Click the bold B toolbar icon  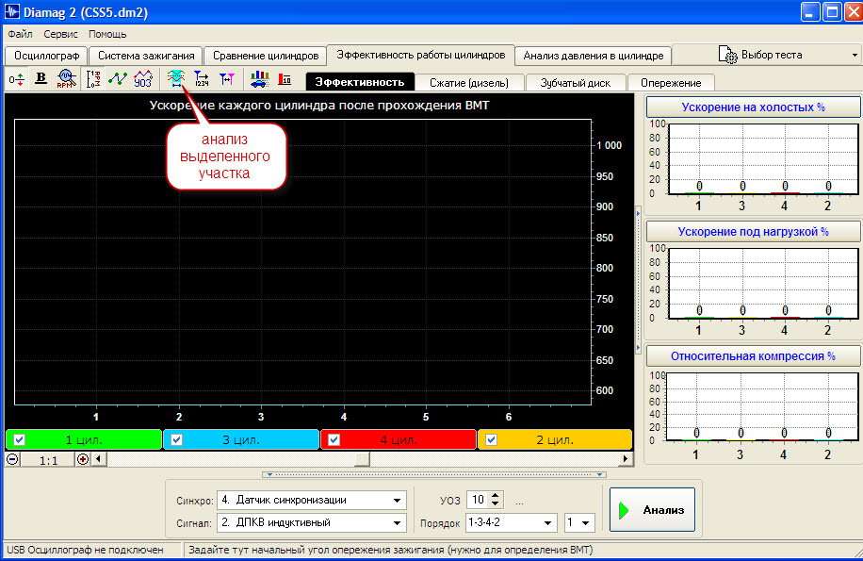tap(41, 79)
